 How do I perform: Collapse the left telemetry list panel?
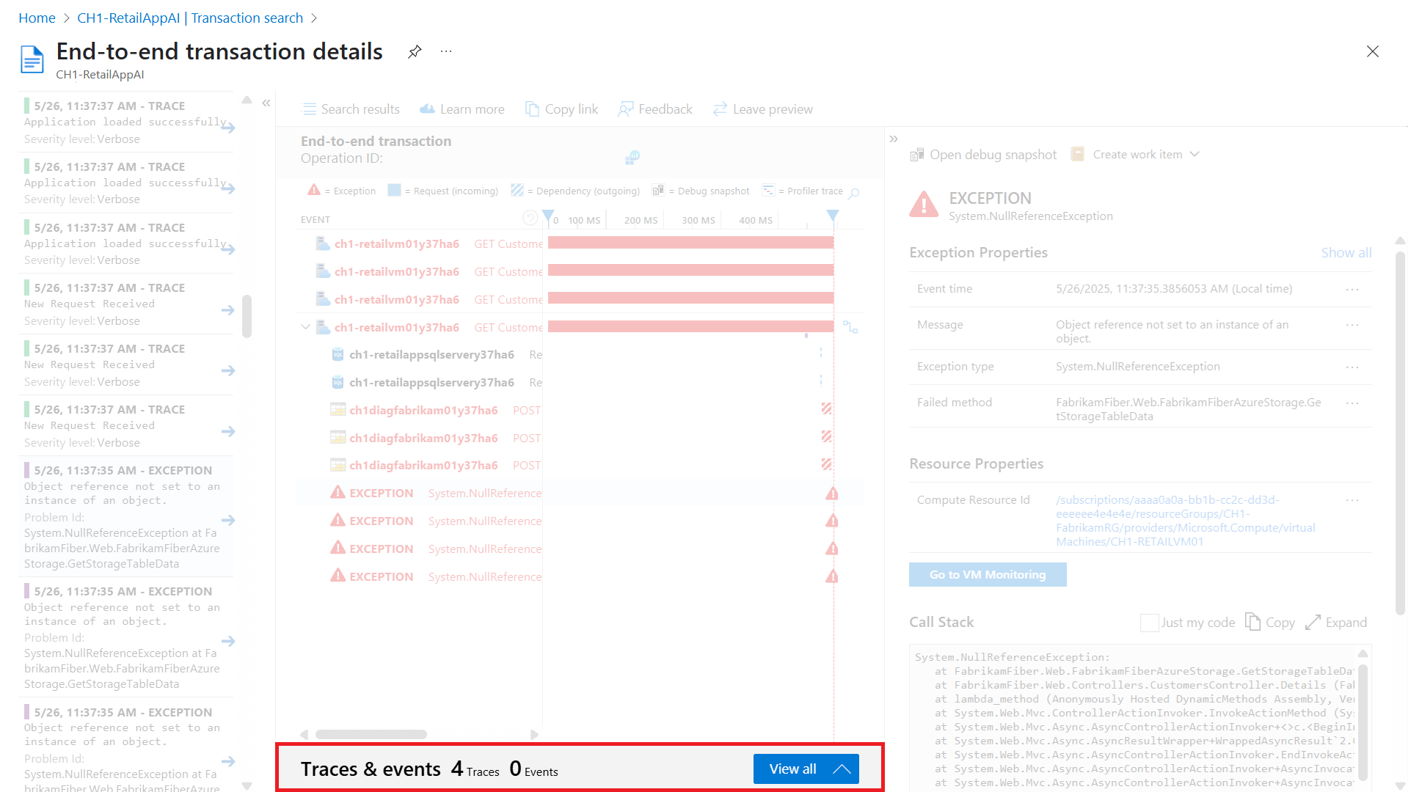click(266, 103)
